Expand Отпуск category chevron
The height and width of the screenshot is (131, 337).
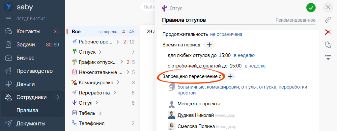(x=100, y=52)
